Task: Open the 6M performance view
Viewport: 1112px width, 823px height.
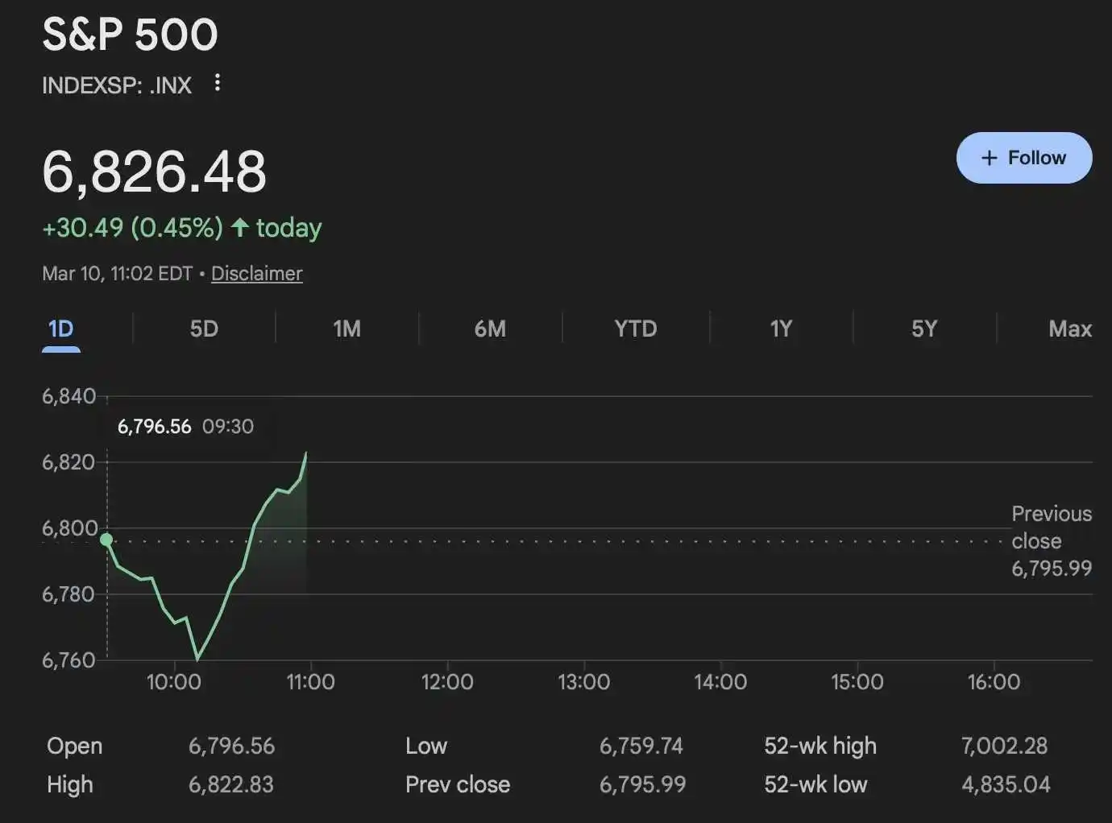Action: click(489, 329)
